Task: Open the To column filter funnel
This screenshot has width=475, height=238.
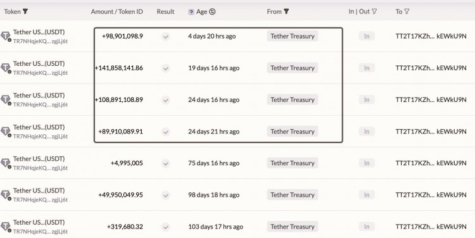Action: [407, 11]
